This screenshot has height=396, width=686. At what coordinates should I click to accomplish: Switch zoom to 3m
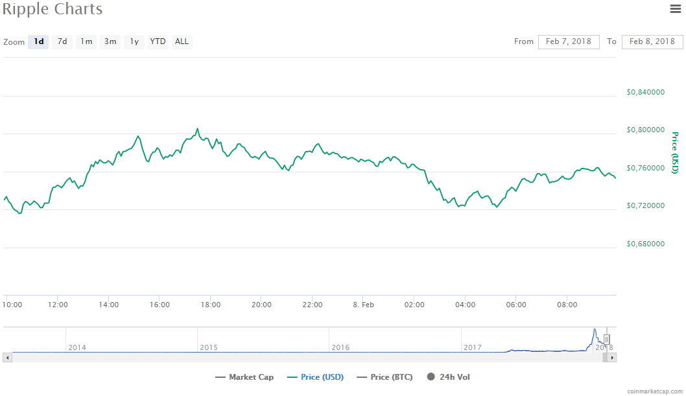(110, 41)
